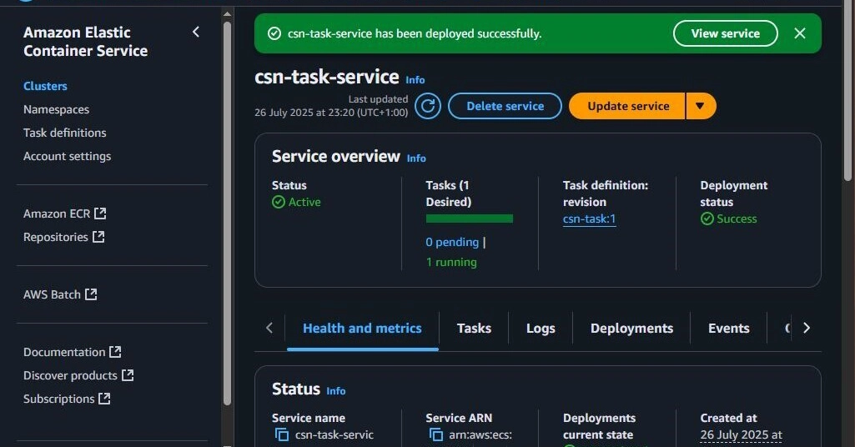Click the green tasks progress bar

coord(470,218)
